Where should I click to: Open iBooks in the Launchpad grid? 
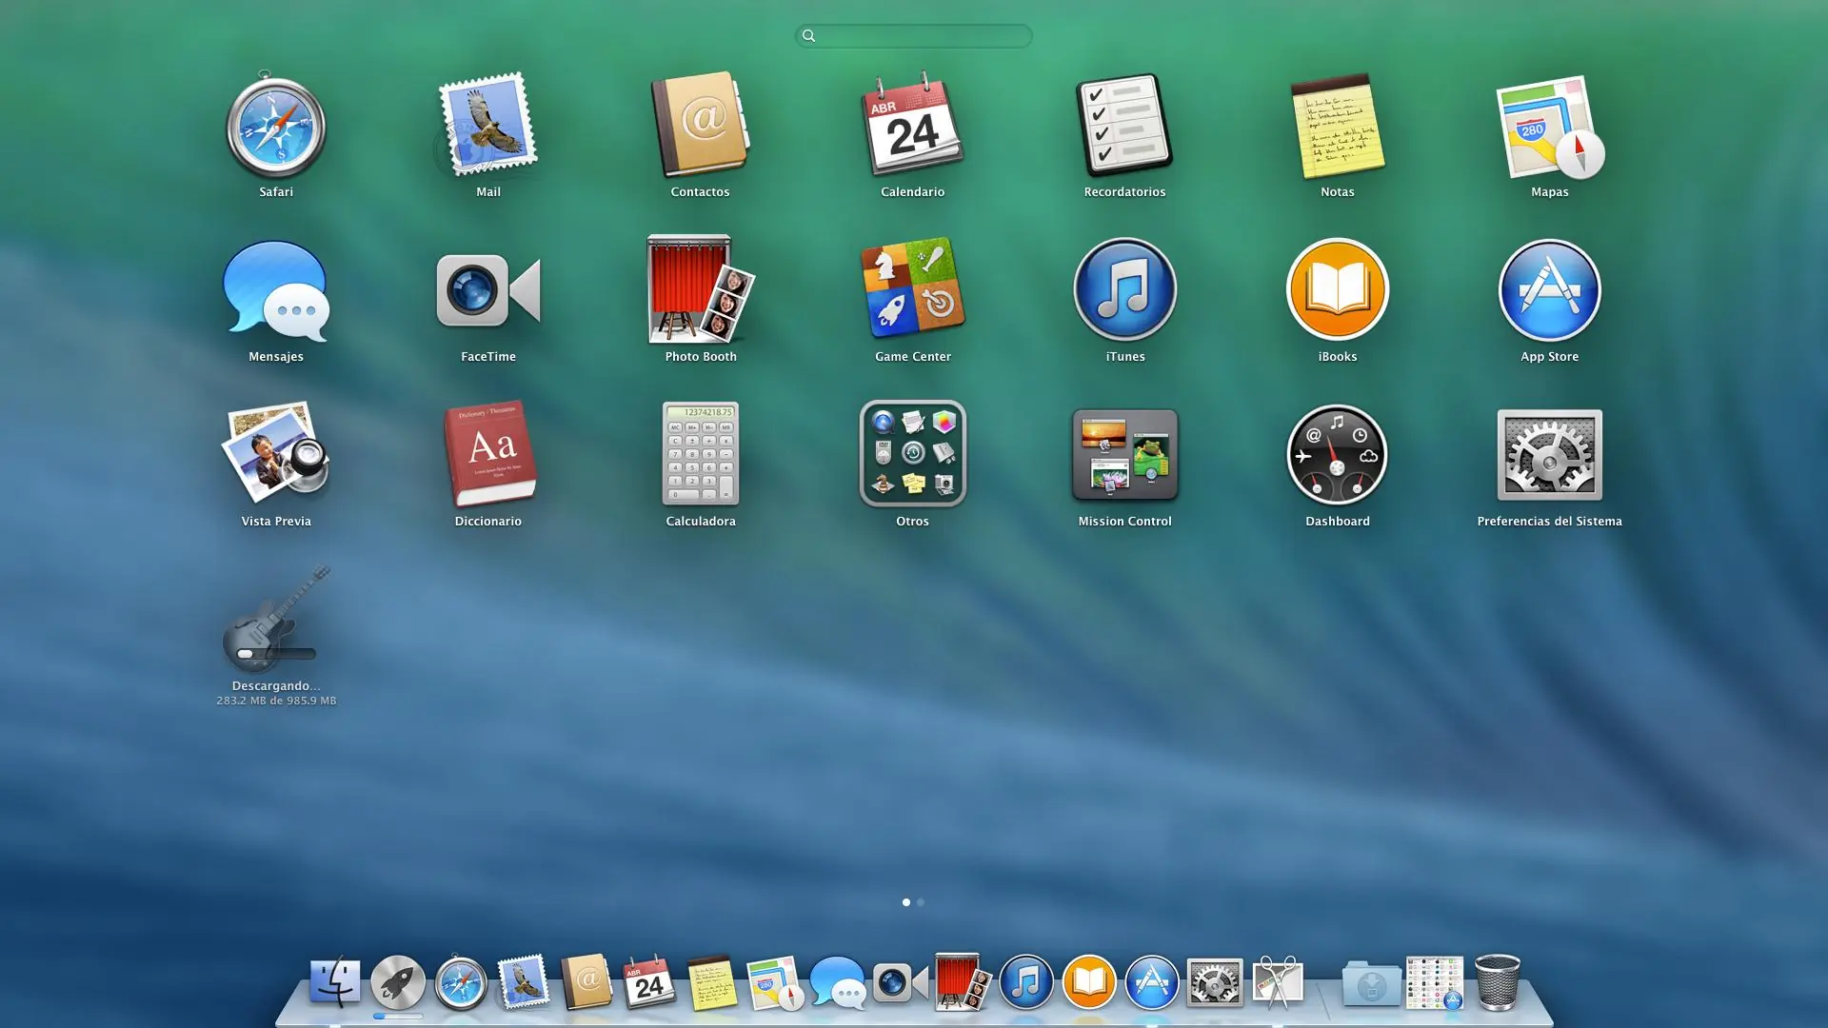click(1337, 289)
